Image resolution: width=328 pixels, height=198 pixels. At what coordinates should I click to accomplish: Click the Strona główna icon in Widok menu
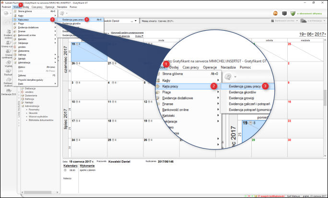point(15,11)
